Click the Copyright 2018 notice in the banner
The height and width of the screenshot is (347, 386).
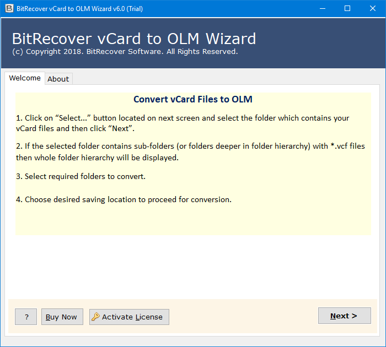125,52
